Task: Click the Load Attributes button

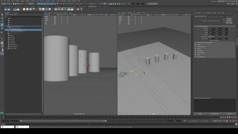Action: (215, 114)
